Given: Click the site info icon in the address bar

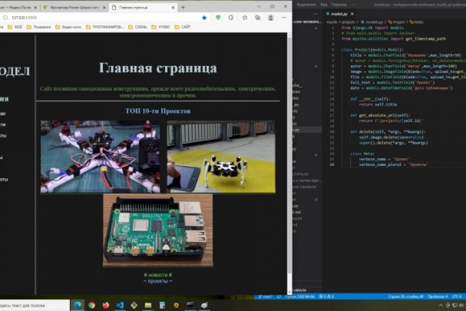Looking at the screenshot, I should (5, 17).
